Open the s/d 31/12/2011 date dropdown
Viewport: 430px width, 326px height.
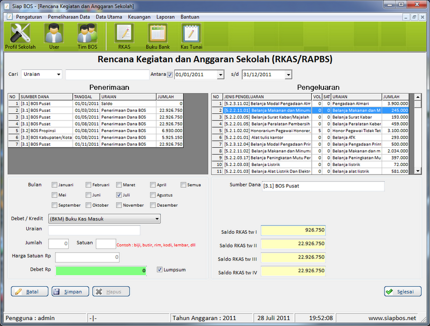288,74
